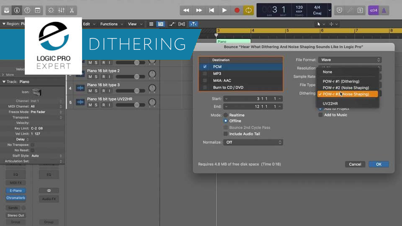Select the Realtime mode radio button
This screenshot has width=402, height=226.
[x=226, y=115]
